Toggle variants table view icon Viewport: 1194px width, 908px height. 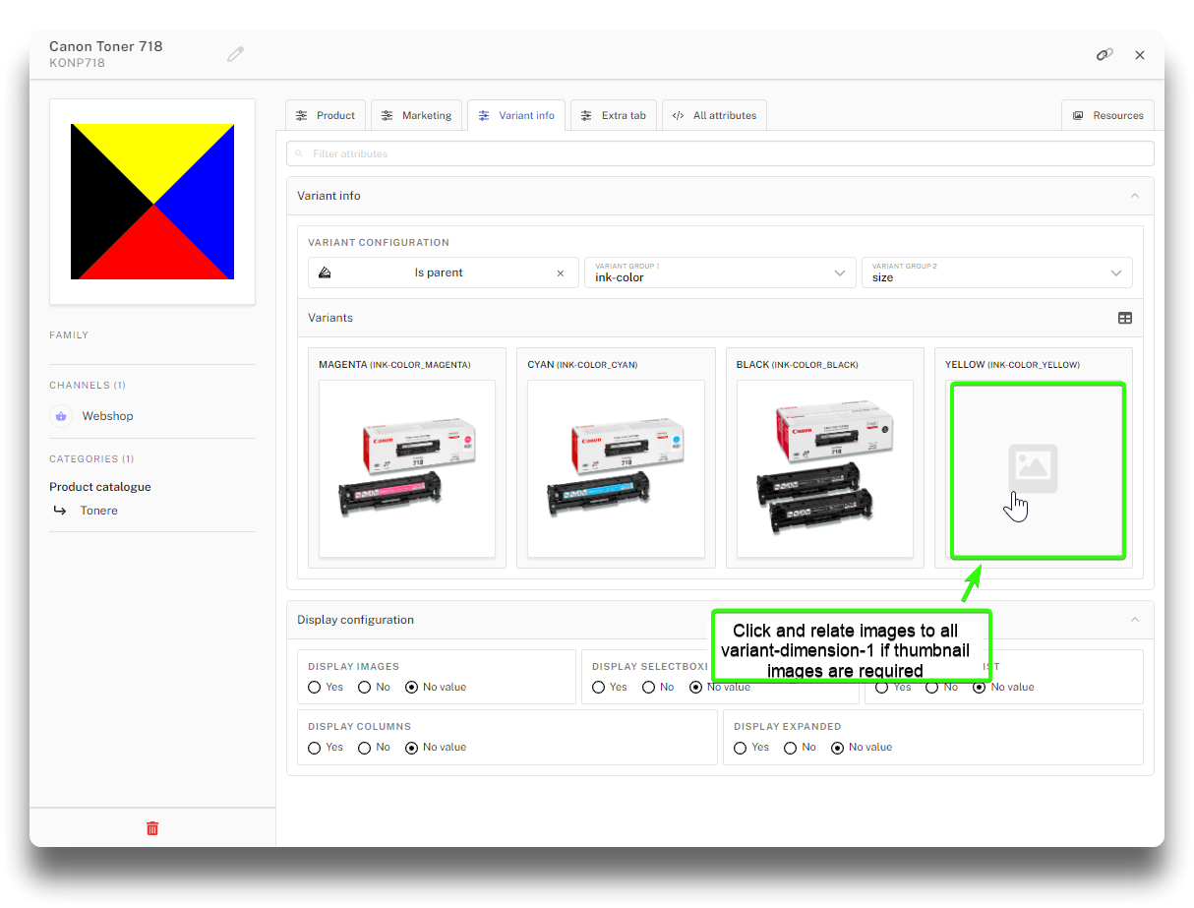coord(1125,318)
